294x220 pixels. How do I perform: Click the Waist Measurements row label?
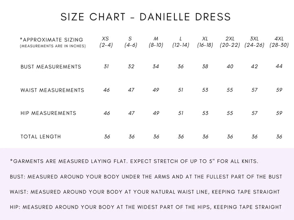point(52,90)
